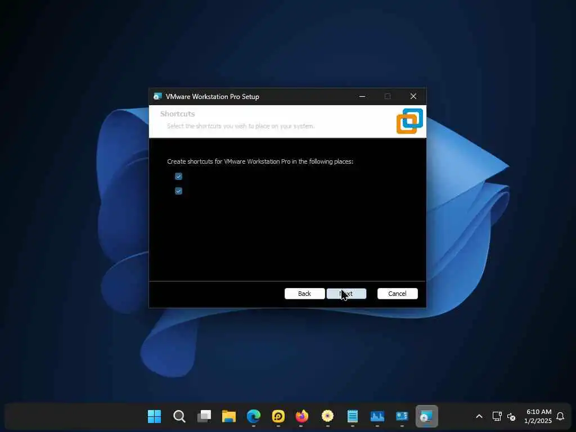Open Task View from the taskbar
This screenshot has height=432, width=576.
click(x=204, y=416)
